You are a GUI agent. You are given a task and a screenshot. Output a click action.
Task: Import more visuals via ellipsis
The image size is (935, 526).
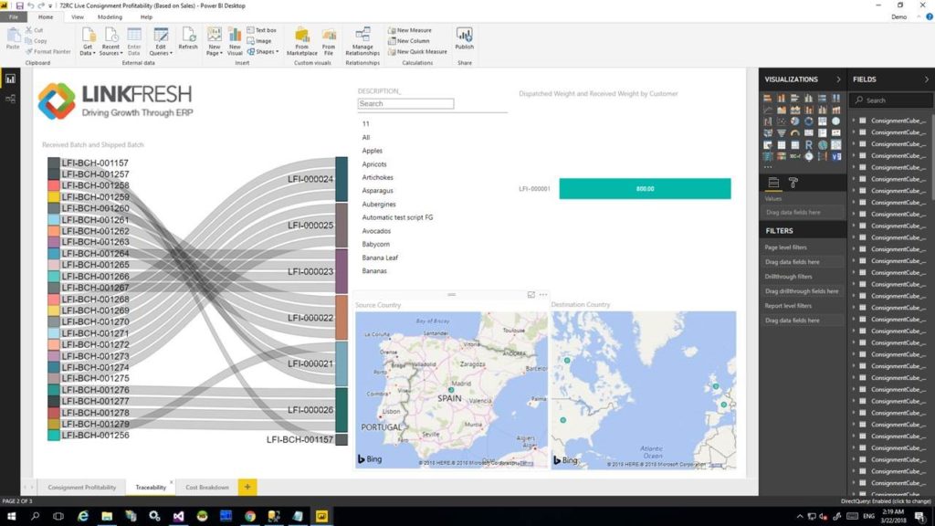point(768,168)
